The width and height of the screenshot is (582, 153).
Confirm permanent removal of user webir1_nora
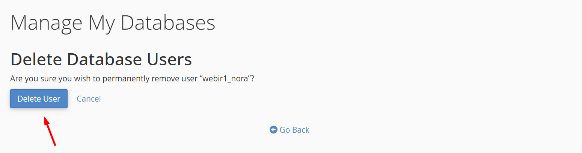(x=39, y=99)
